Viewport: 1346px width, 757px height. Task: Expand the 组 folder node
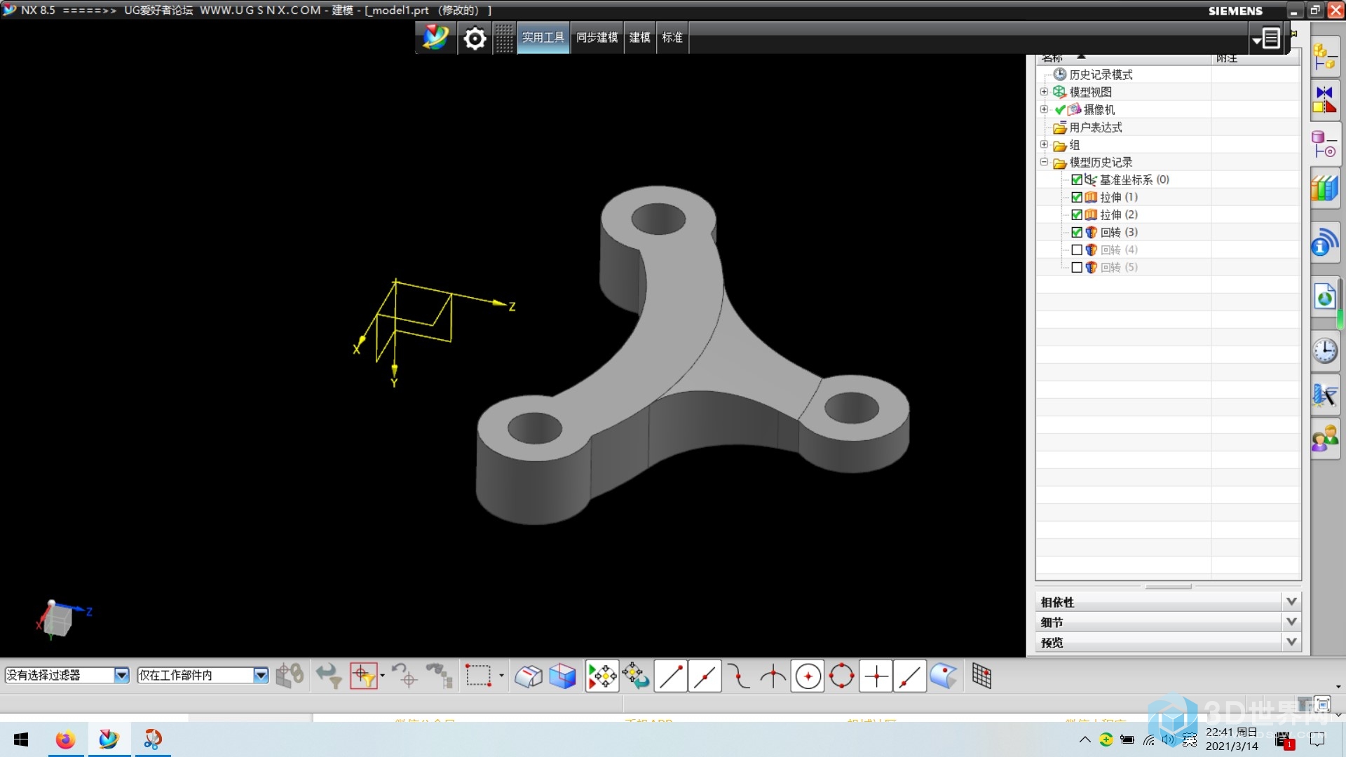pos(1044,144)
